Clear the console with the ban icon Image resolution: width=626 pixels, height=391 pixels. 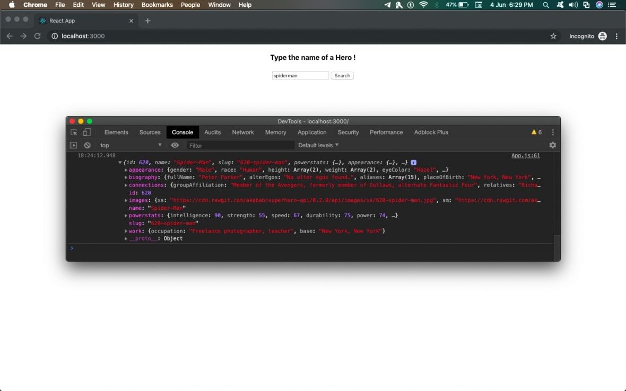(88, 146)
